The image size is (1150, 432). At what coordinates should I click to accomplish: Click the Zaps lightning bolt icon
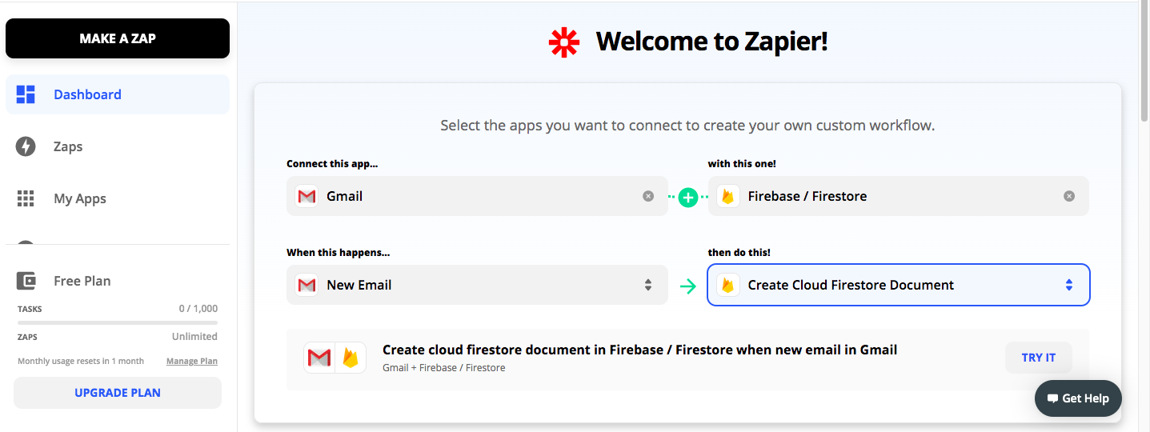(x=26, y=146)
